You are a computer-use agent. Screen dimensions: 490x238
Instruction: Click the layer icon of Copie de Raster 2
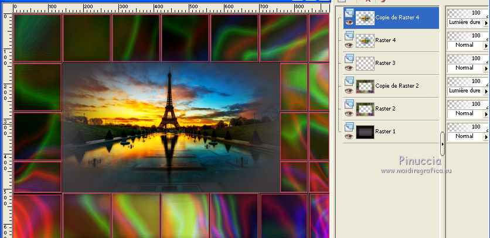coord(349,81)
